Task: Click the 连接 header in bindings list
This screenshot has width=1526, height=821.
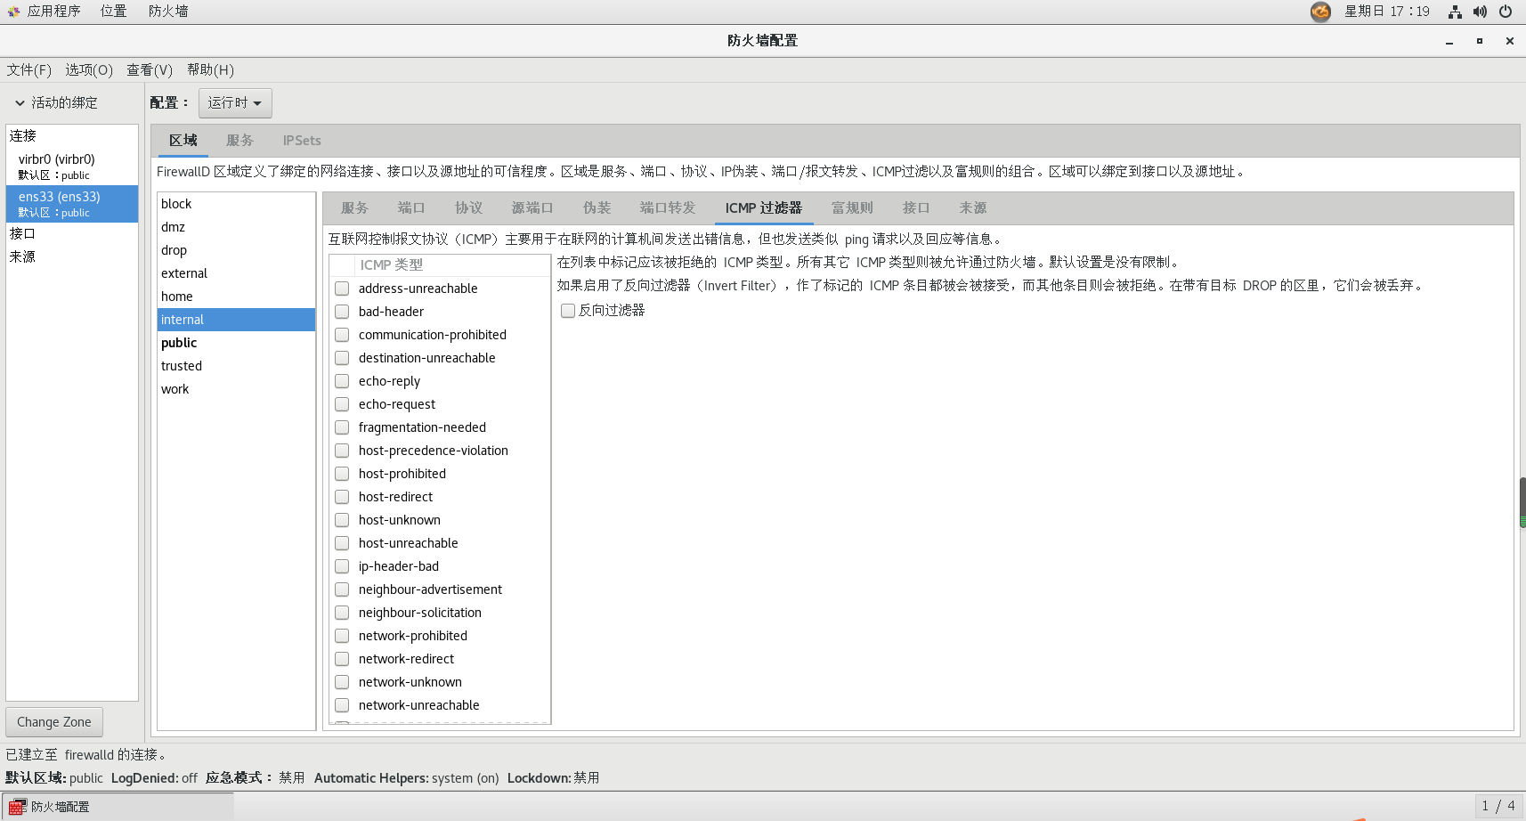Action: tap(72, 136)
